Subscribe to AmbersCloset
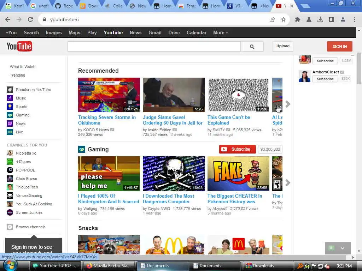 click(x=325, y=79)
